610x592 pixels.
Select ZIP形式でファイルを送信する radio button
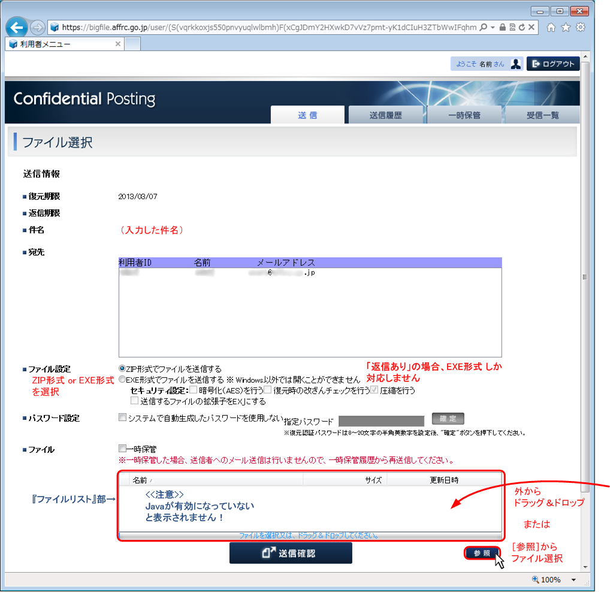click(122, 369)
